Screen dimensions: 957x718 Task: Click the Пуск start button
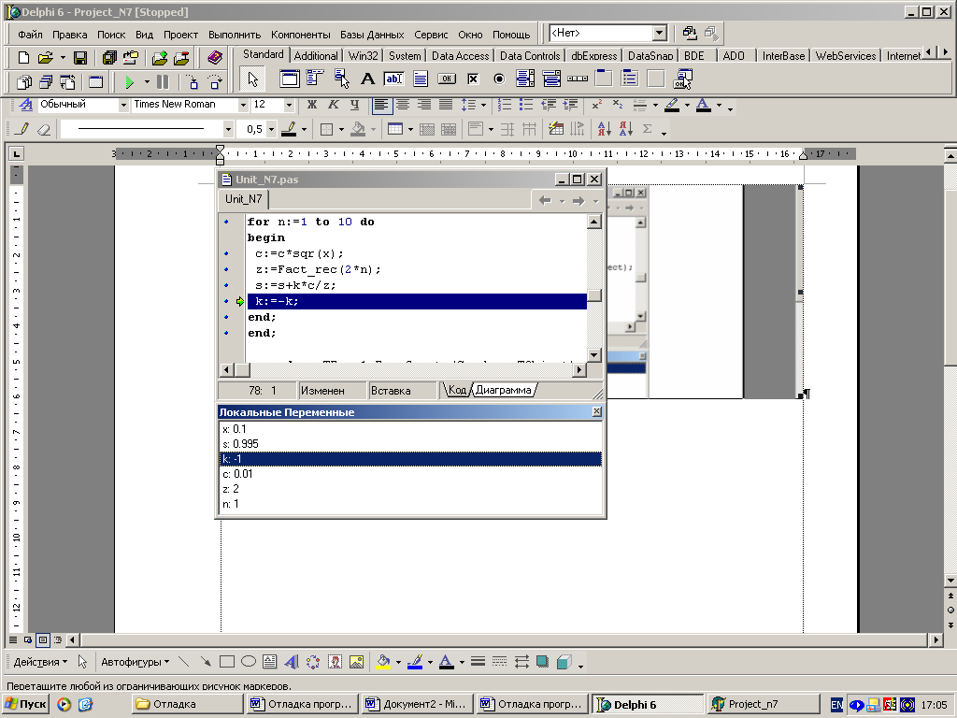tap(24, 704)
